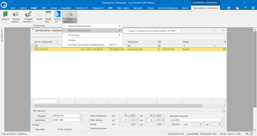
Task: Choose Eksport zaznaczonych dokumentów do XML
Action: coord(152,31)
